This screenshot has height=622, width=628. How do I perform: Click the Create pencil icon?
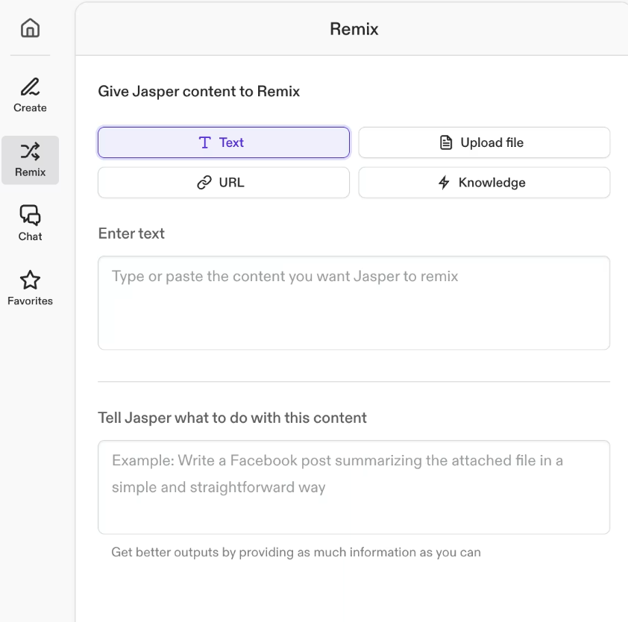[x=30, y=87]
